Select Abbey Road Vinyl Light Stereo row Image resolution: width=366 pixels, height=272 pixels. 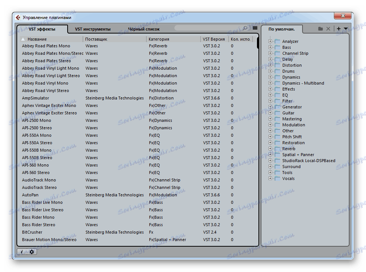pyautogui.click(x=138, y=76)
